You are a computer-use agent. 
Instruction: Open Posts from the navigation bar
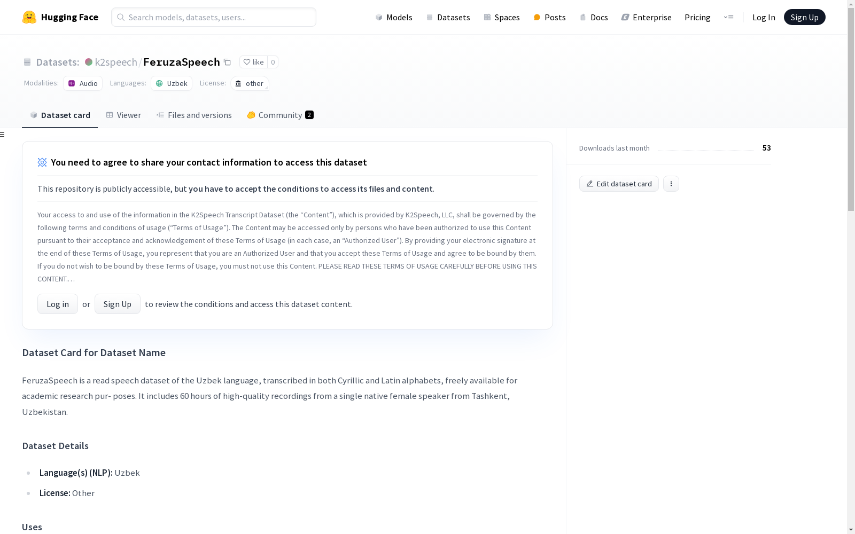549,17
